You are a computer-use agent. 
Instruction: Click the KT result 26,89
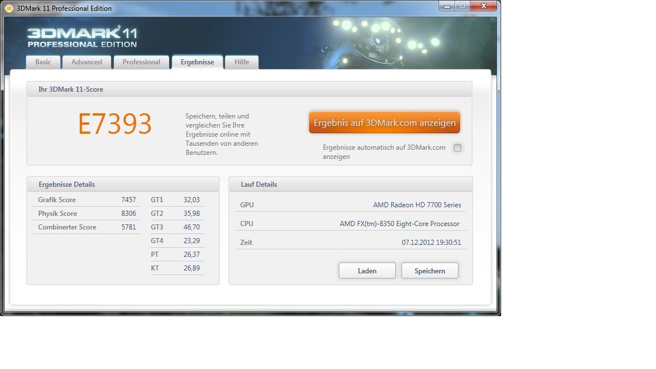pos(191,268)
